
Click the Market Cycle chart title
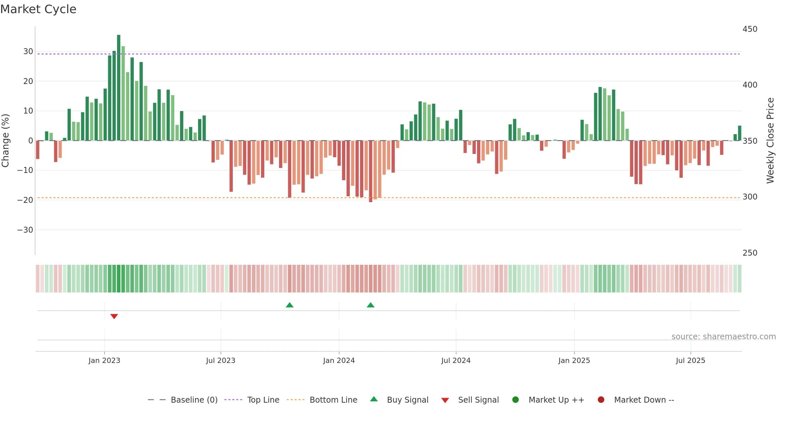(x=38, y=9)
